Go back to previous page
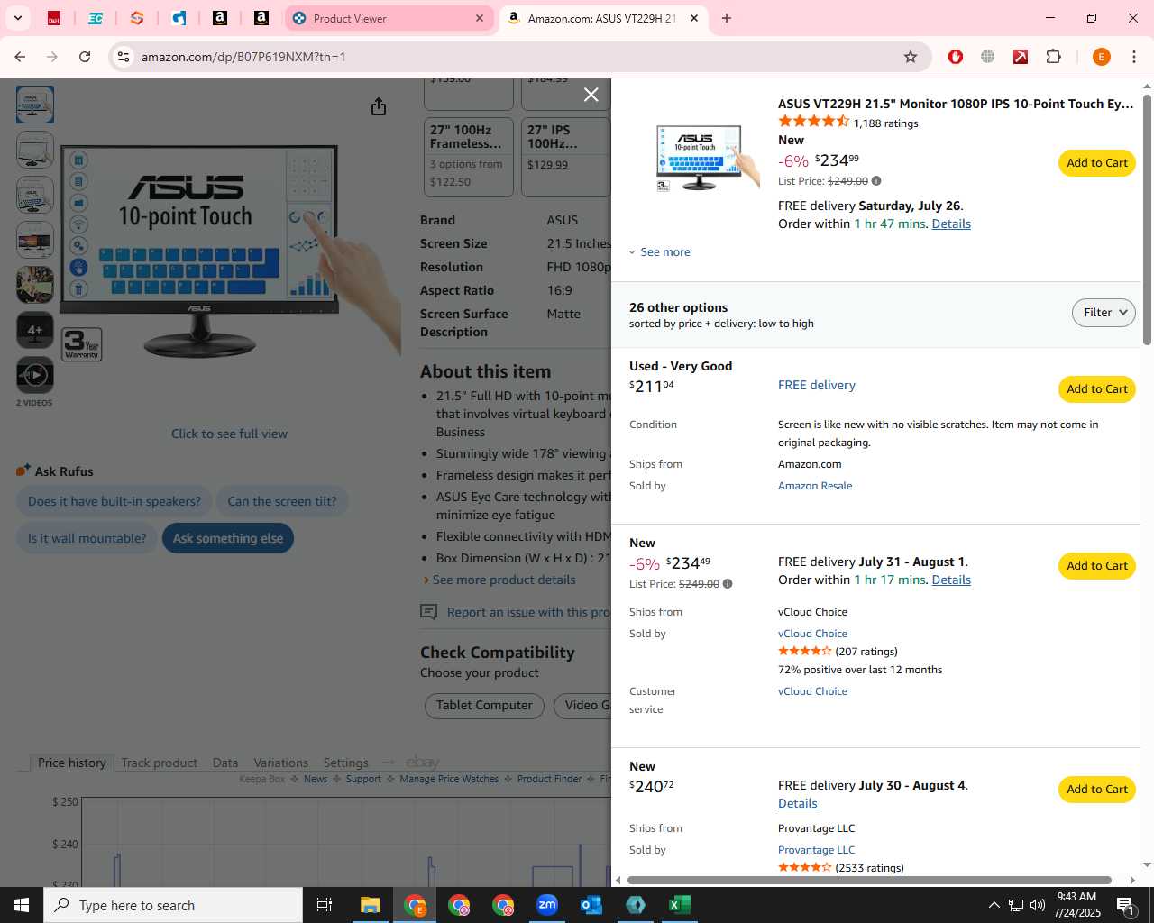The image size is (1154, 923). click(x=20, y=57)
